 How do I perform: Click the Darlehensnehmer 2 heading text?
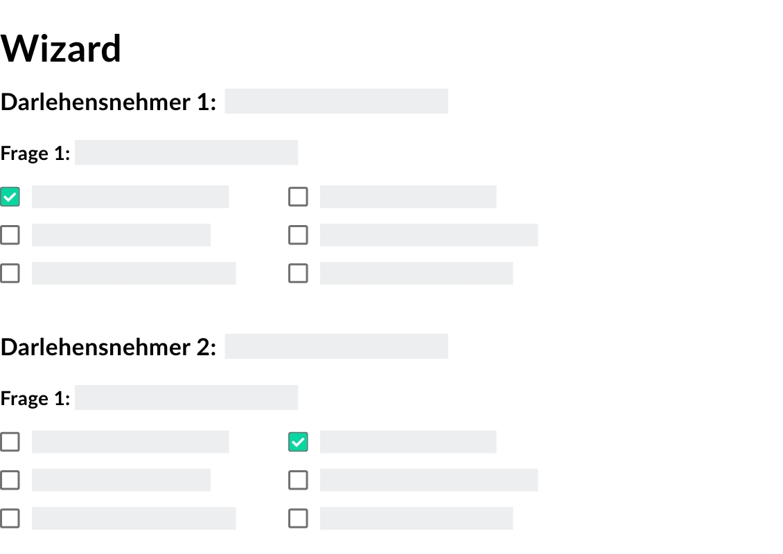coord(108,348)
